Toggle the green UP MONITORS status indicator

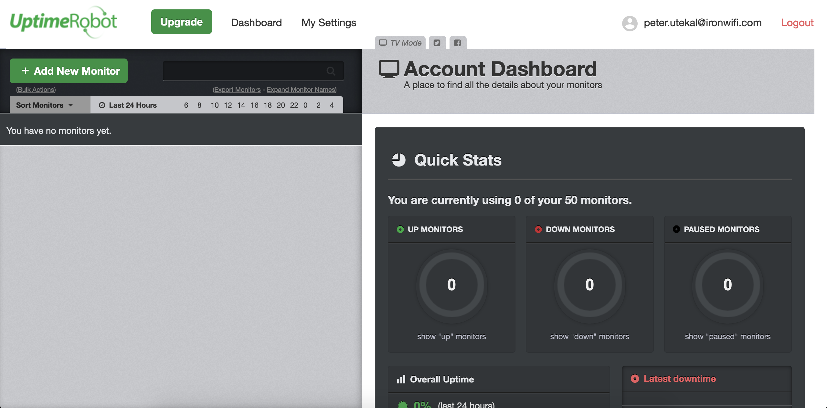point(400,229)
